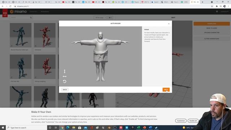
Task: Click the Upload Character button
Action: tap(212, 32)
